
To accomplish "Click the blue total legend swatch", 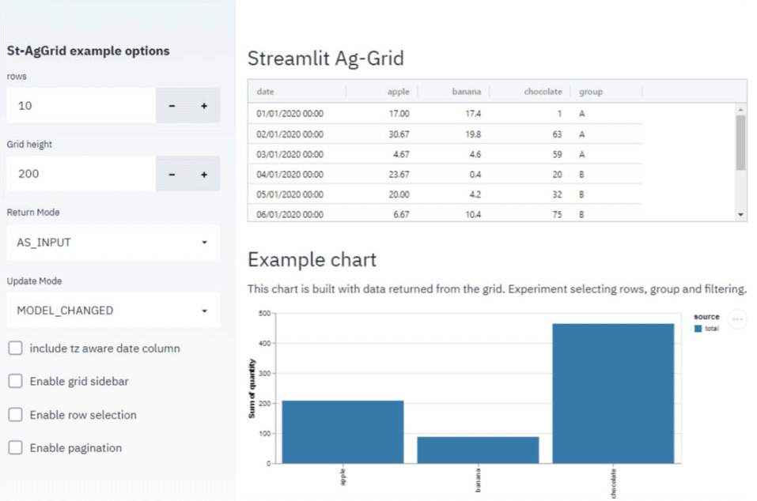I will coord(698,328).
